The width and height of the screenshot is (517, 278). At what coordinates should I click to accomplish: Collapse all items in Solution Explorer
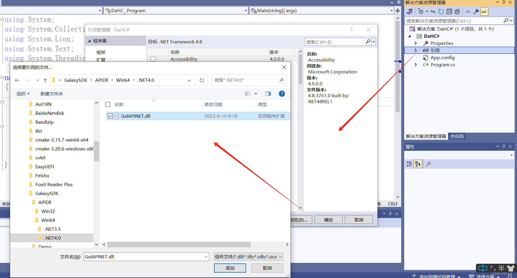(x=449, y=12)
